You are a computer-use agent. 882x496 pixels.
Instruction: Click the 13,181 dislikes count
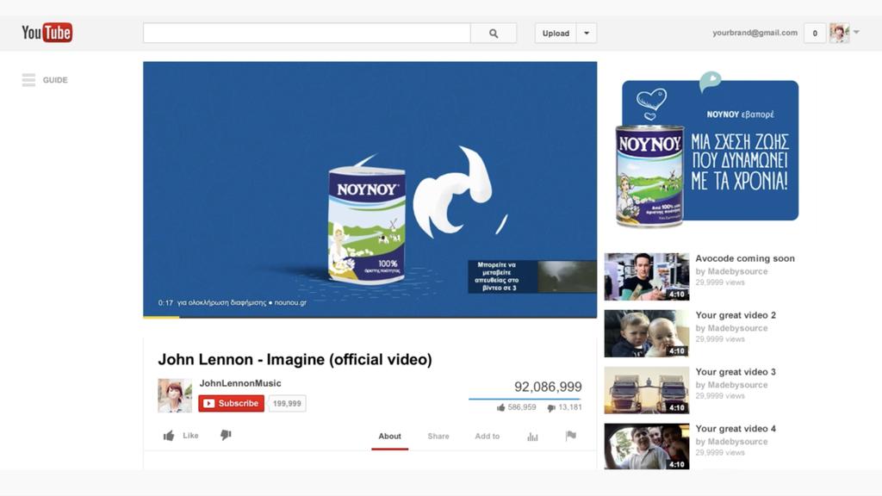pyautogui.click(x=570, y=407)
